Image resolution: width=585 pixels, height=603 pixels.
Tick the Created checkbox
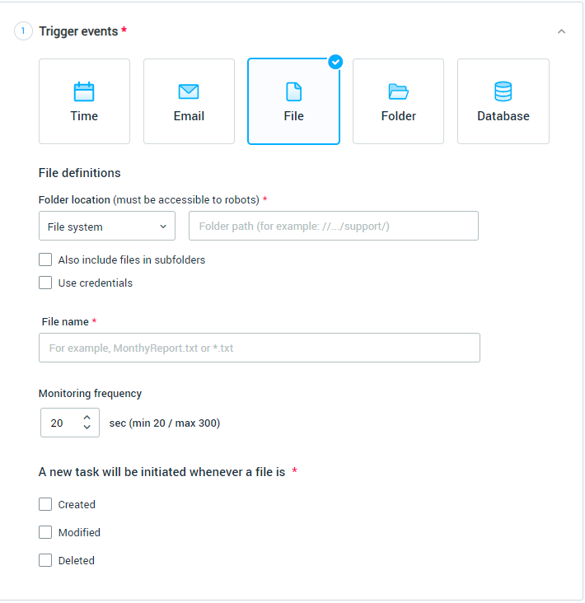(x=45, y=504)
